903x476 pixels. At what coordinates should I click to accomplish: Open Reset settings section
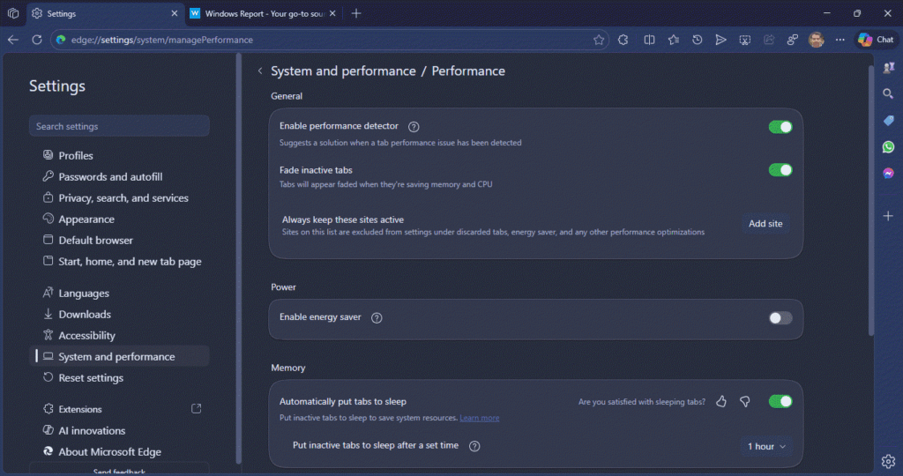[x=119, y=378]
